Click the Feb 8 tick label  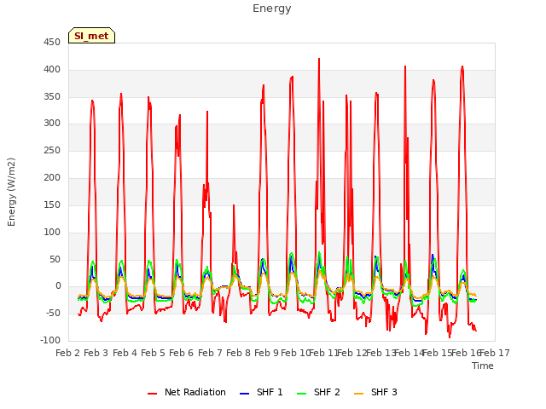pyautogui.click(x=239, y=353)
